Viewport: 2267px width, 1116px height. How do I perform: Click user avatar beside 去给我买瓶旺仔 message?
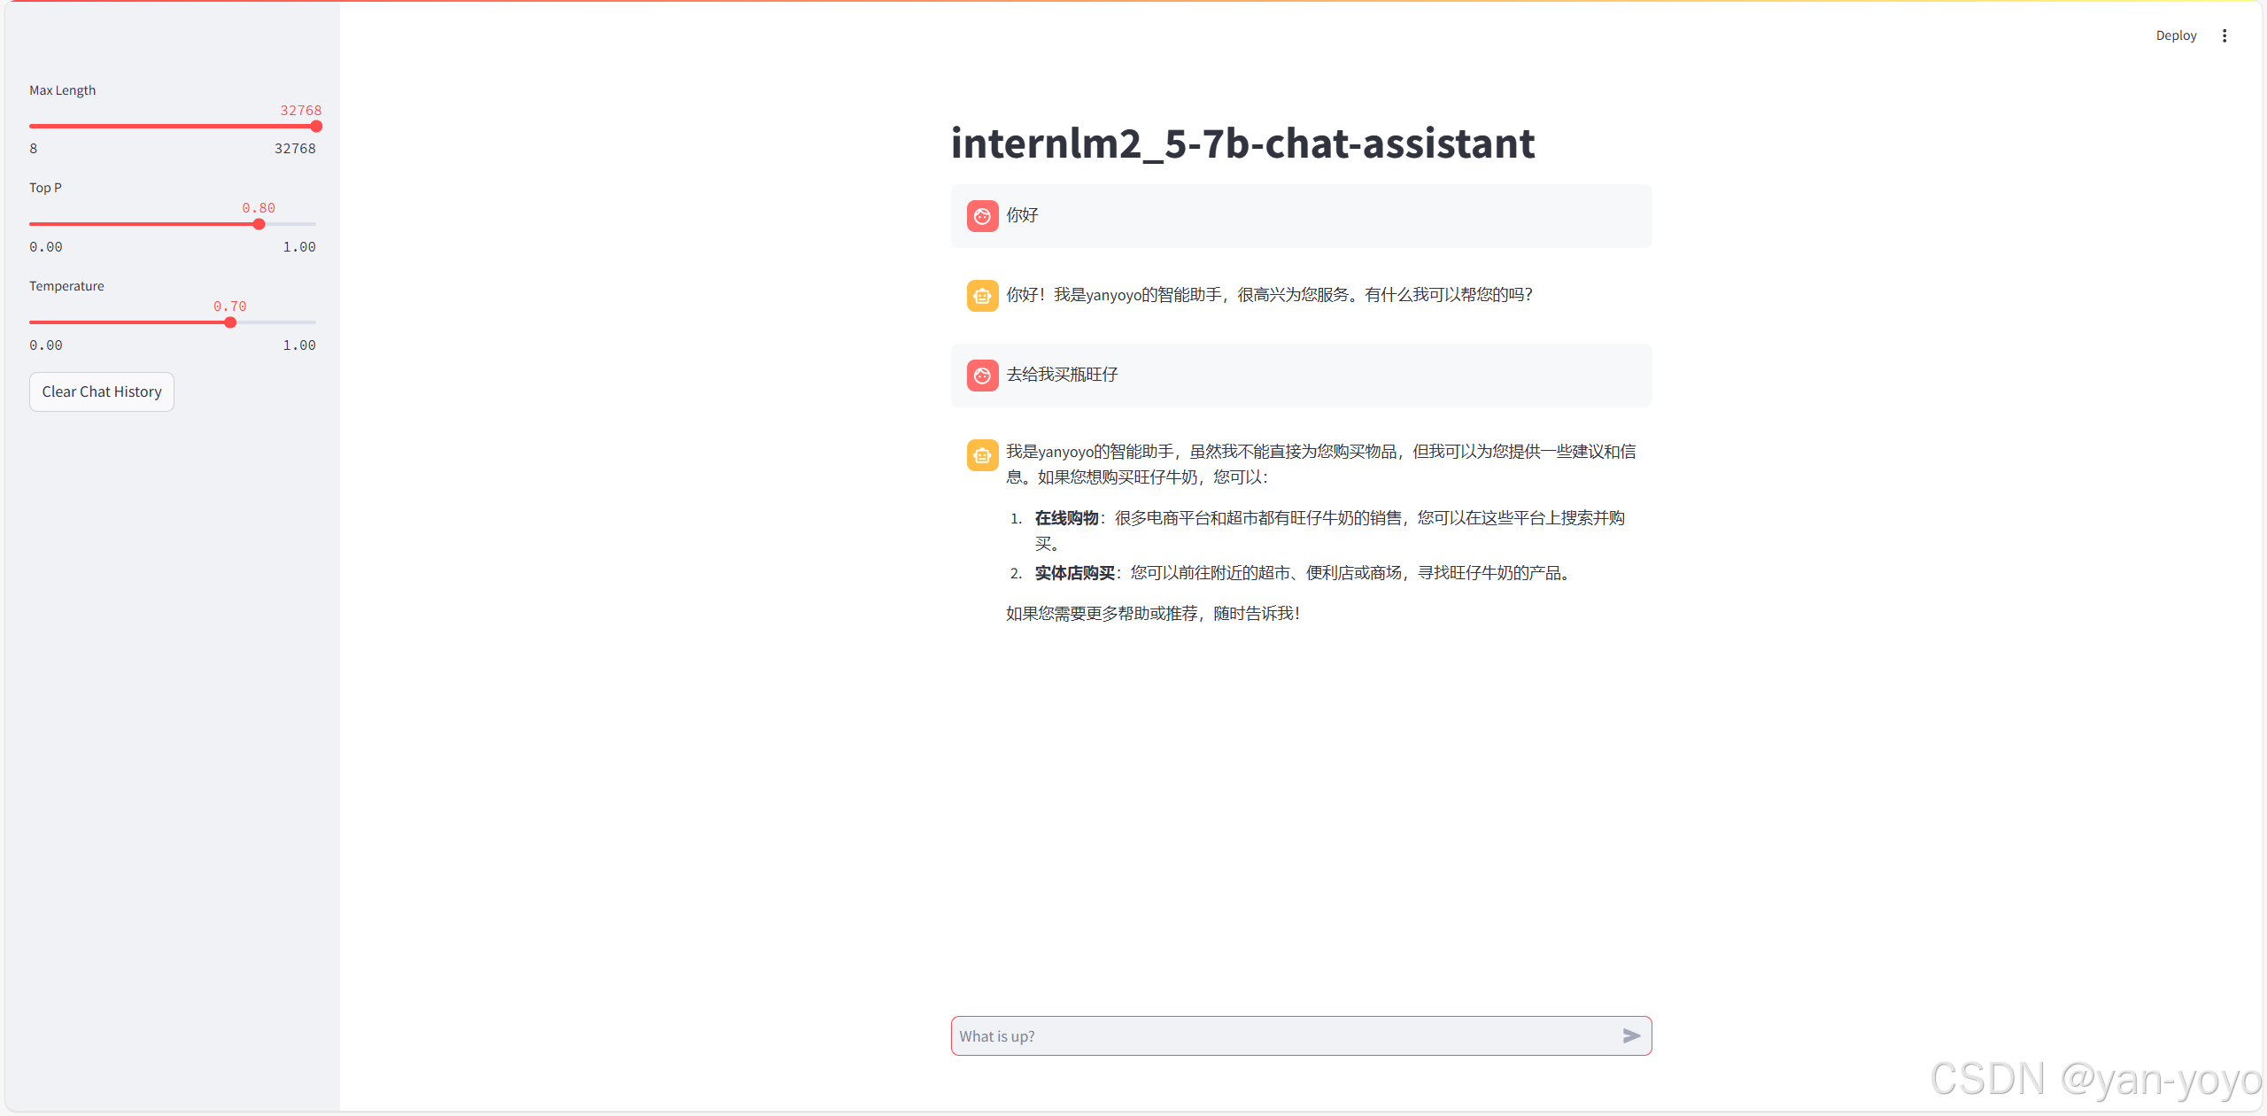[982, 376]
